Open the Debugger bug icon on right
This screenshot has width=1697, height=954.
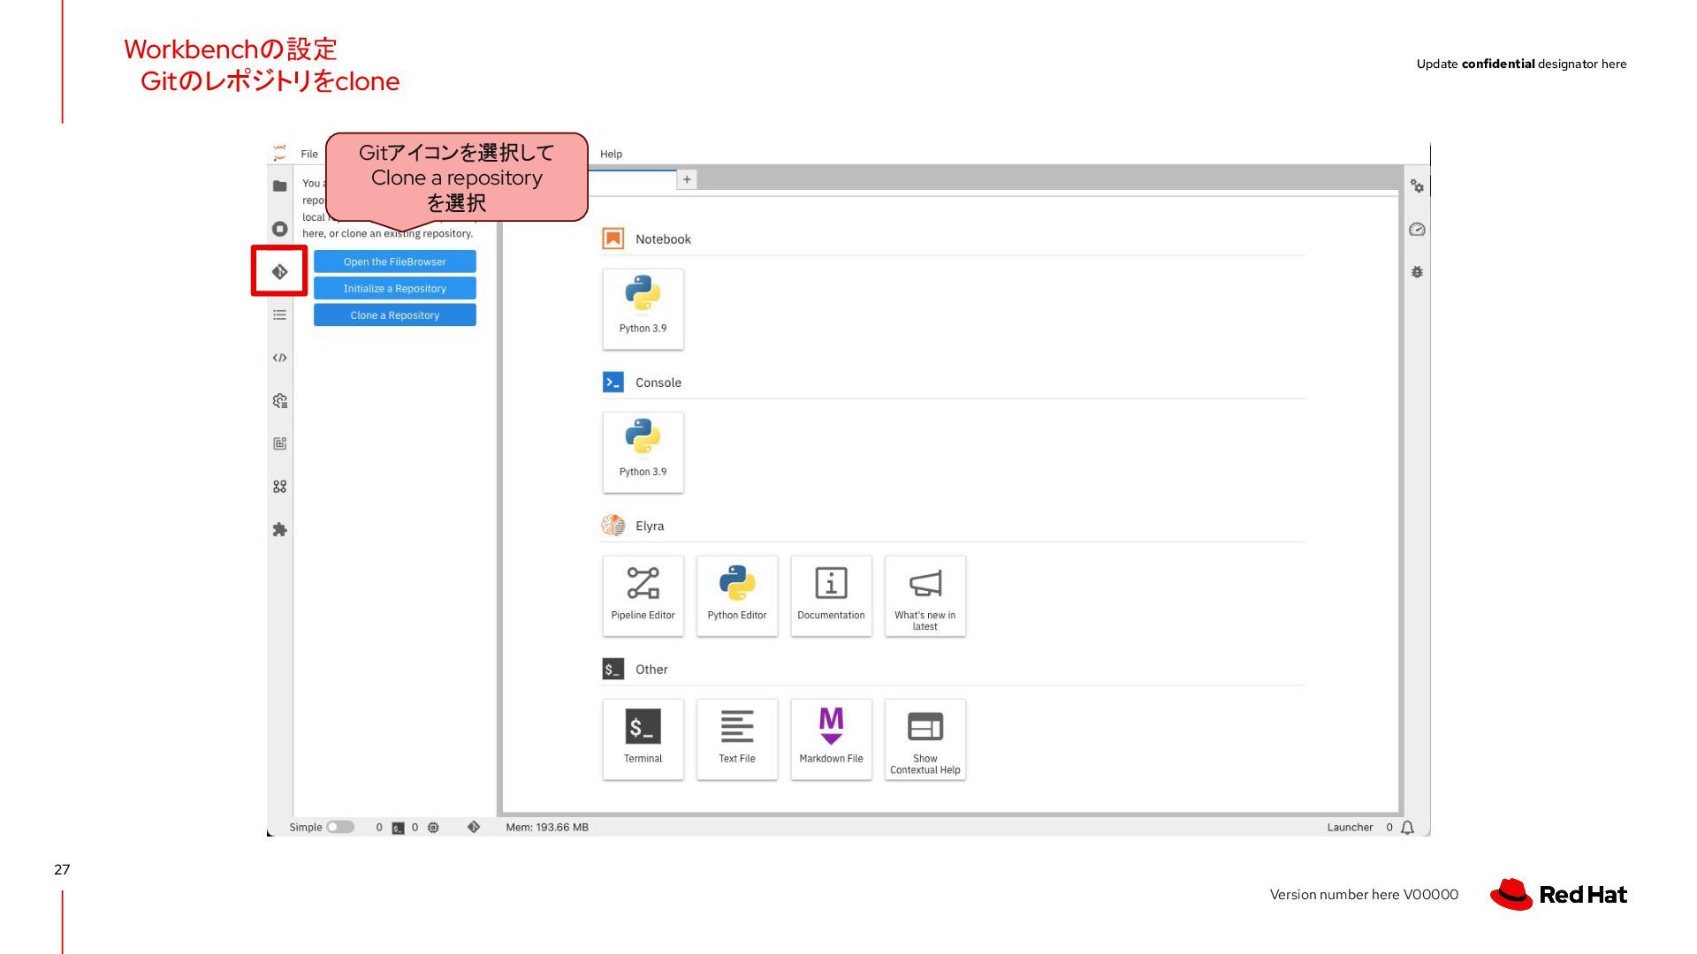pyautogui.click(x=1417, y=272)
